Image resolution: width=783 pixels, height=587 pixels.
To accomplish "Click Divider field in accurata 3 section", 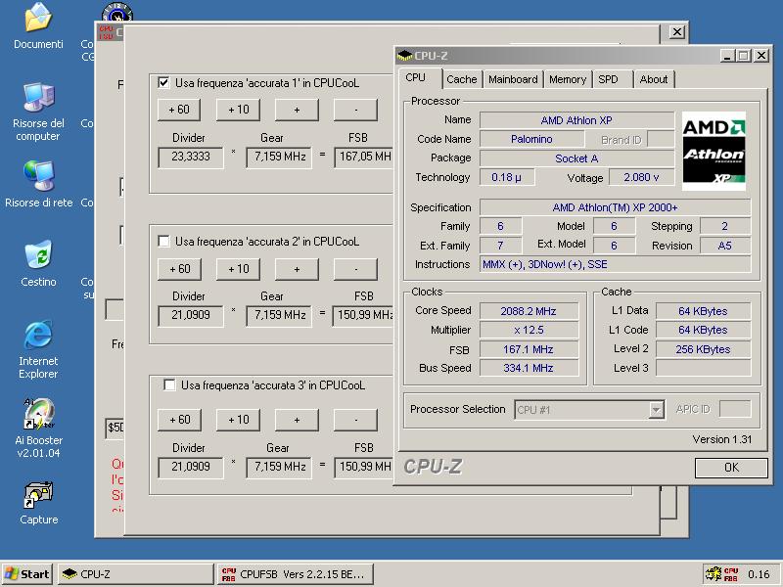I will point(190,468).
